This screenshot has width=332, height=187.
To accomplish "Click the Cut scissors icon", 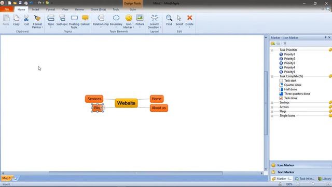I will pos(26,19).
